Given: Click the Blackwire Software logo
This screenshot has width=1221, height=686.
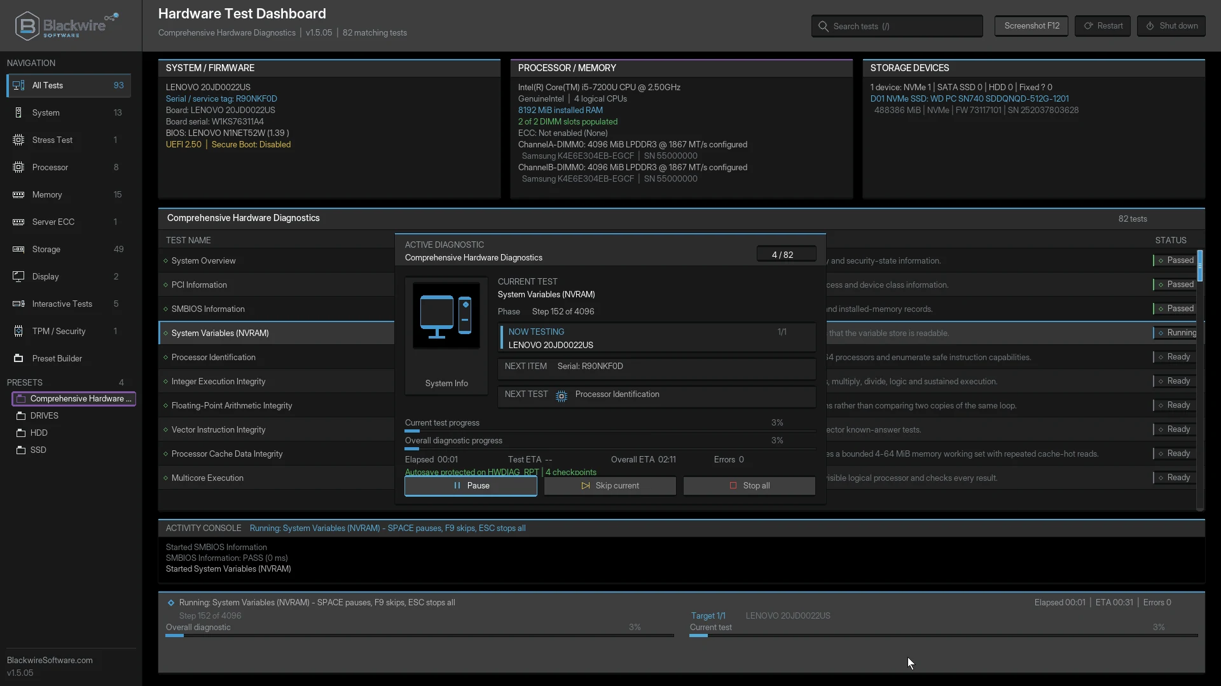Looking at the screenshot, I should point(67,26).
